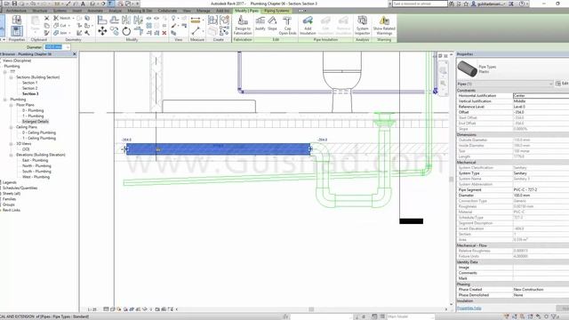
Task: Click the Pipe Segment PVC-C value
Action: point(541,190)
